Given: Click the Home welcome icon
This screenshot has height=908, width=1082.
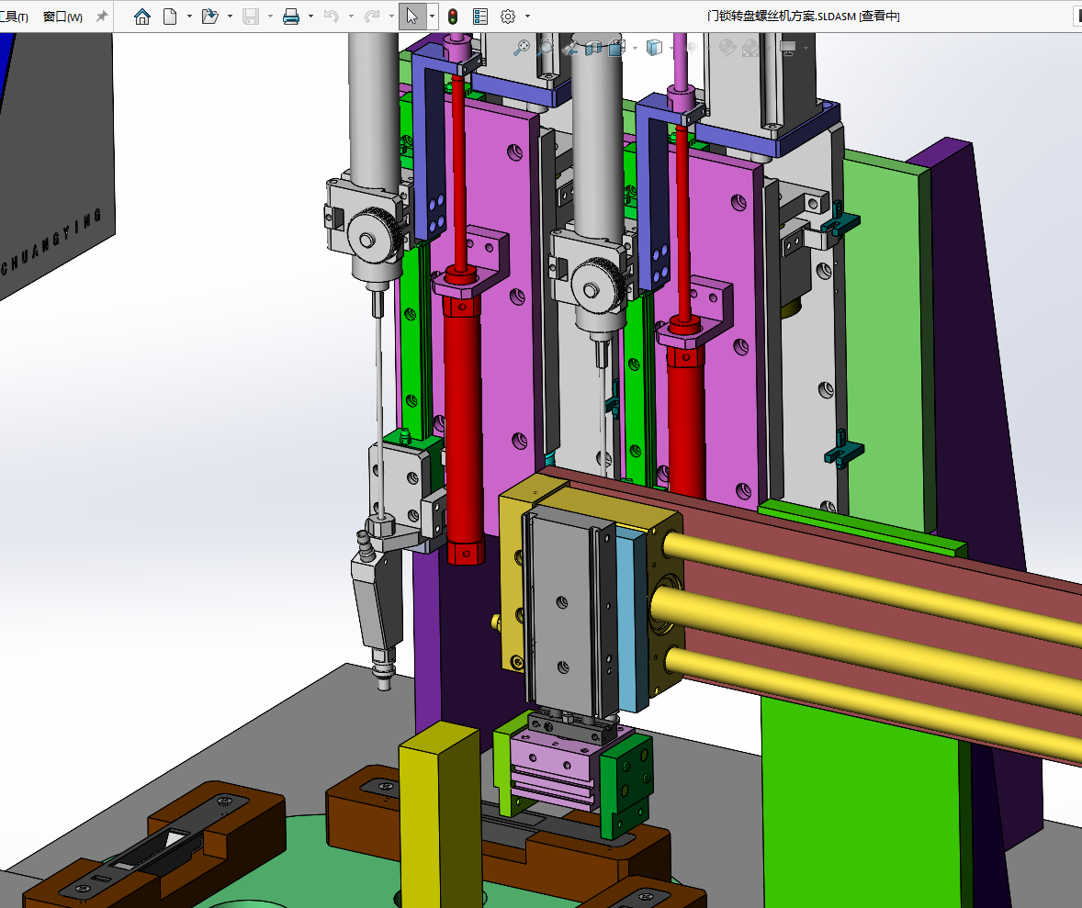Looking at the screenshot, I should tap(142, 17).
